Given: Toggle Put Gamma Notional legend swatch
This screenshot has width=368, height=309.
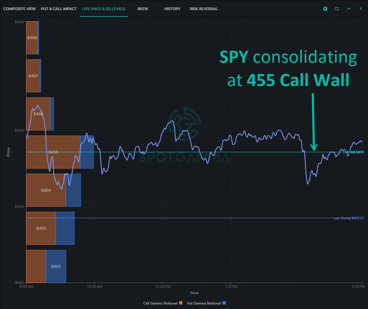Looking at the screenshot, I should coord(224,303).
